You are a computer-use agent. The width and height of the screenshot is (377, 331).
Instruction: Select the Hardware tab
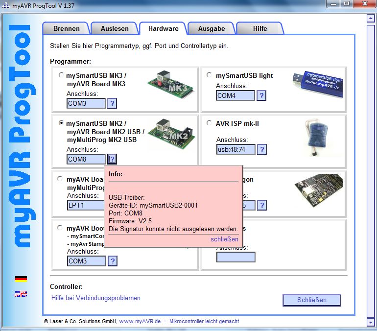click(163, 28)
